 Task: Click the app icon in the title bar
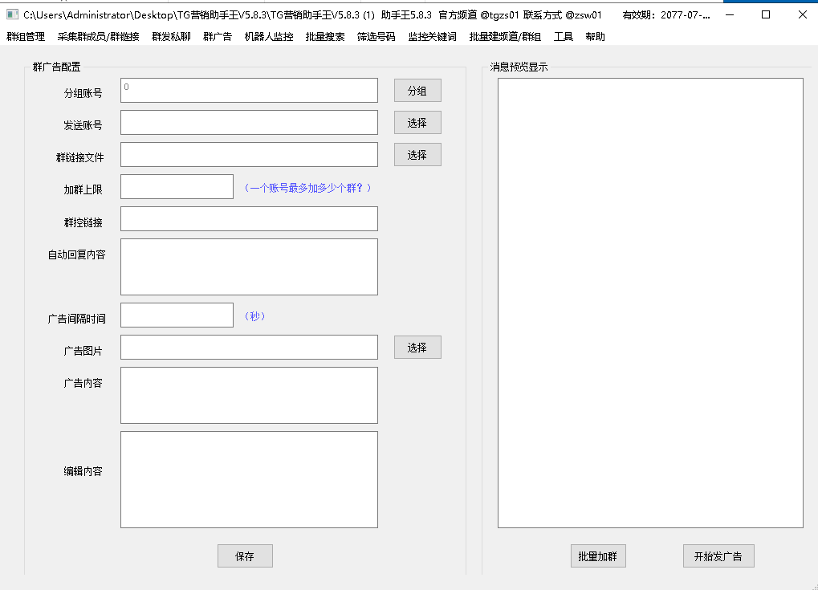(12, 14)
